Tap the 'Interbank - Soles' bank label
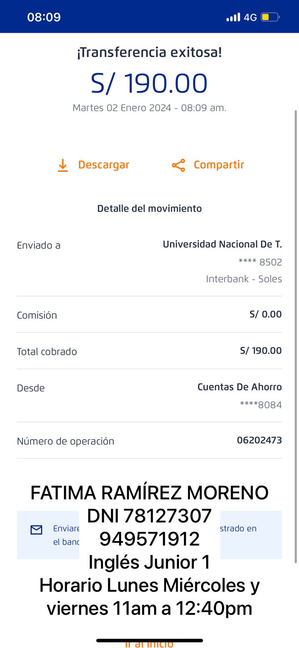 (244, 279)
